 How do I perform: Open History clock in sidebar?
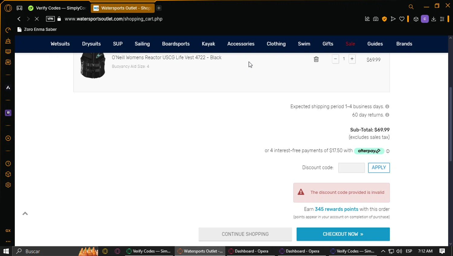pos(8,164)
